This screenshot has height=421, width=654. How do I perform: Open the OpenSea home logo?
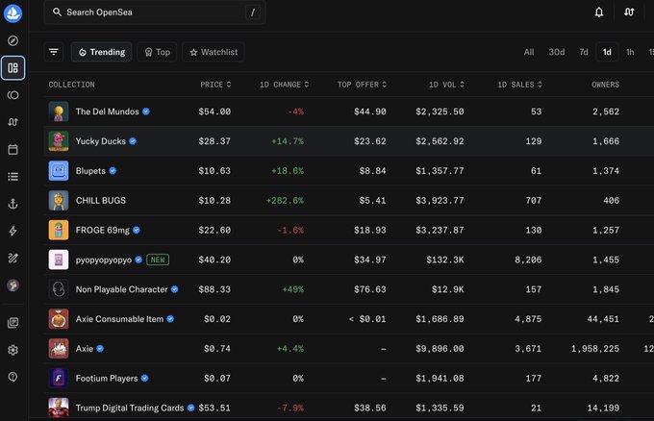[13, 12]
